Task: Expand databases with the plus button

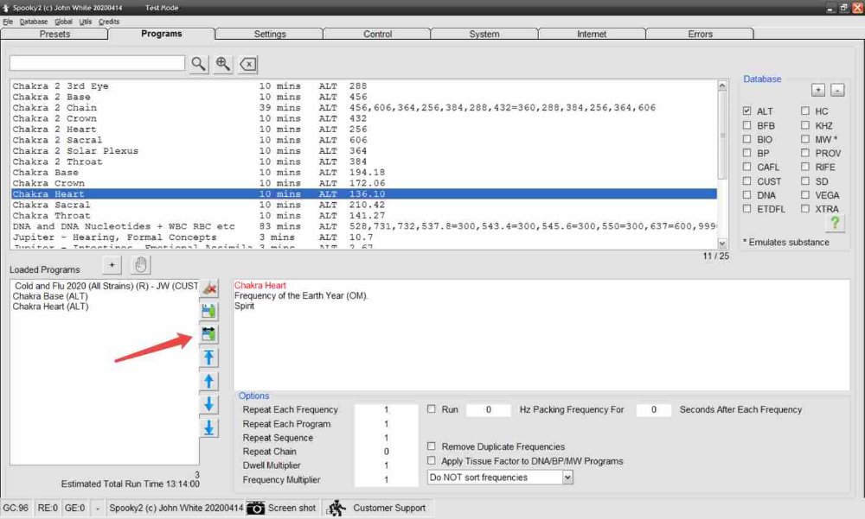Action: [x=817, y=90]
